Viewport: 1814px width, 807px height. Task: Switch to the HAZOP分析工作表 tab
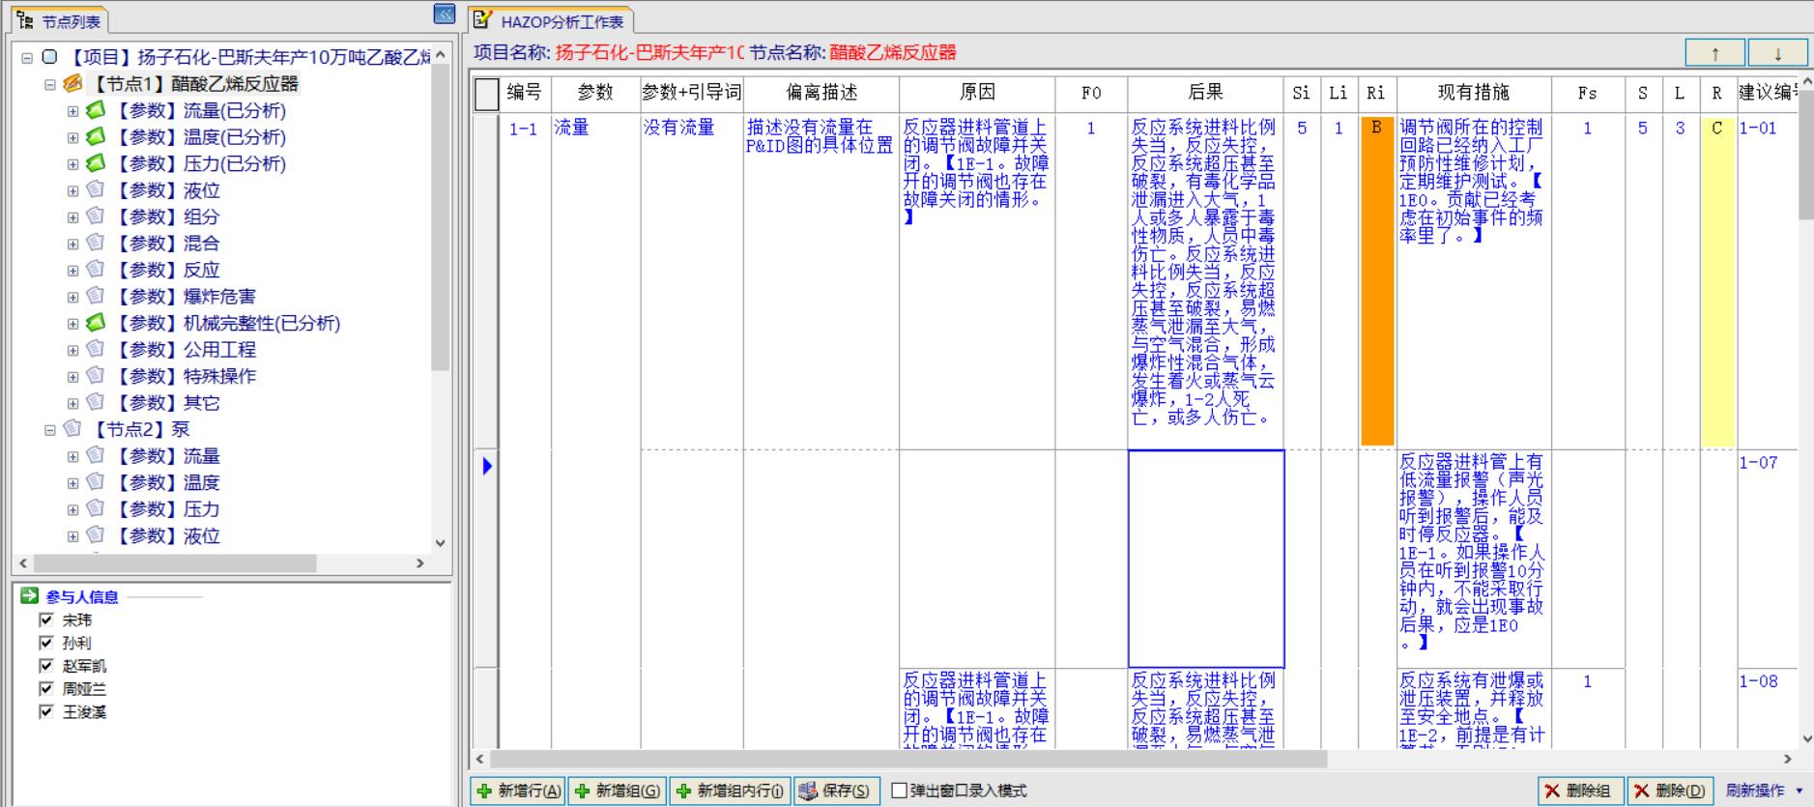(551, 21)
